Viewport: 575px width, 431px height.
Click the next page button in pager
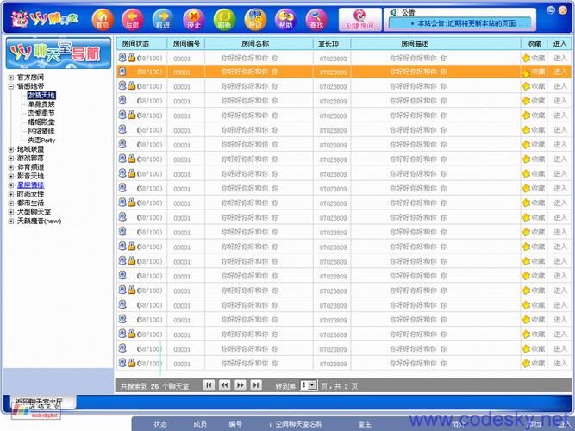[x=241, y=385]
